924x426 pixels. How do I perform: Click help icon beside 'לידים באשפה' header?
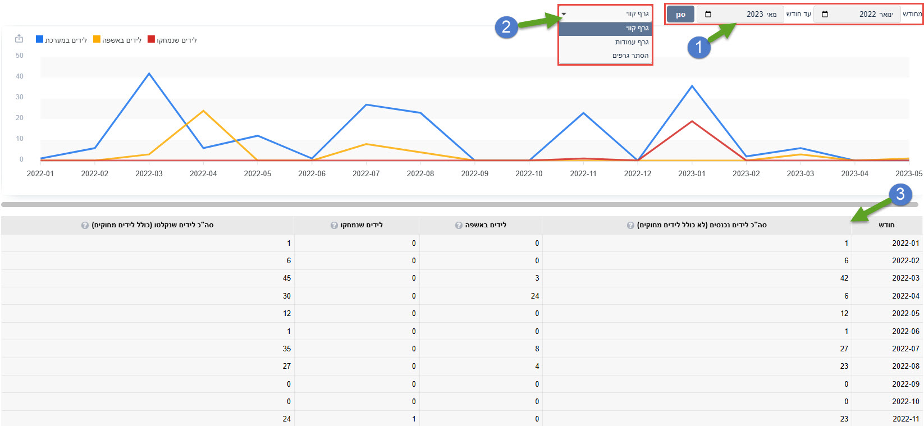pyautogui.click(x=459, y=226)
